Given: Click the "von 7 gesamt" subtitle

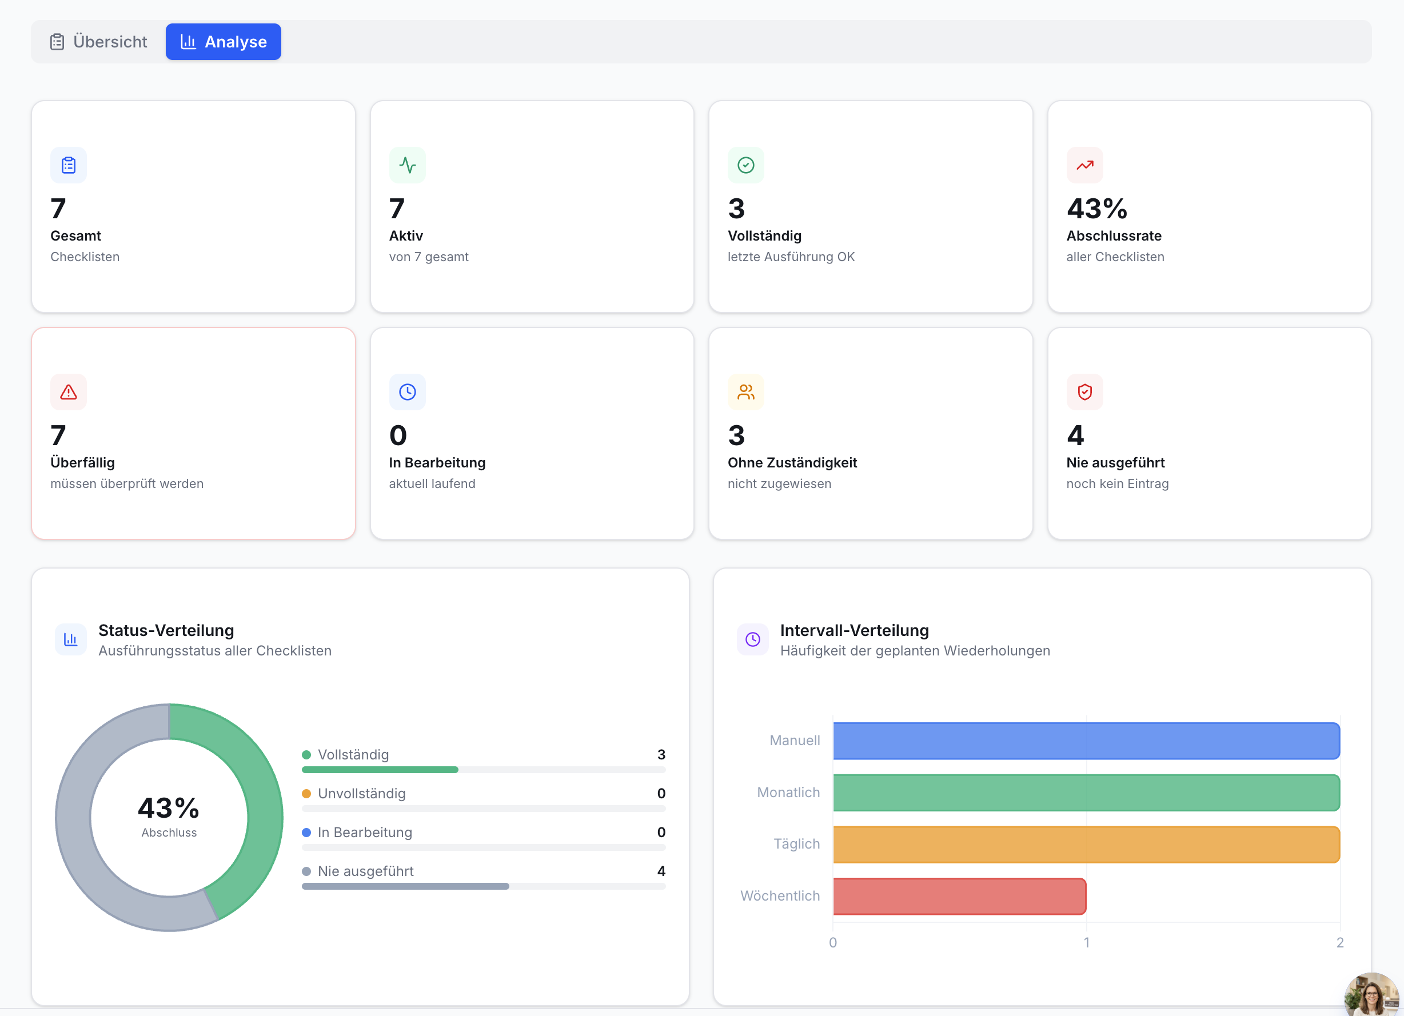Looking at the screenshot, I should 428,257.
